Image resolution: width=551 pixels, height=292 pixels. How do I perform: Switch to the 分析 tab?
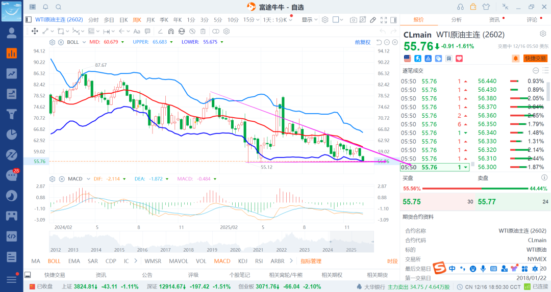pos(456,20)
